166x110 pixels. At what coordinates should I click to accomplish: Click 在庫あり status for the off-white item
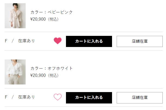(x=26, y=97)
